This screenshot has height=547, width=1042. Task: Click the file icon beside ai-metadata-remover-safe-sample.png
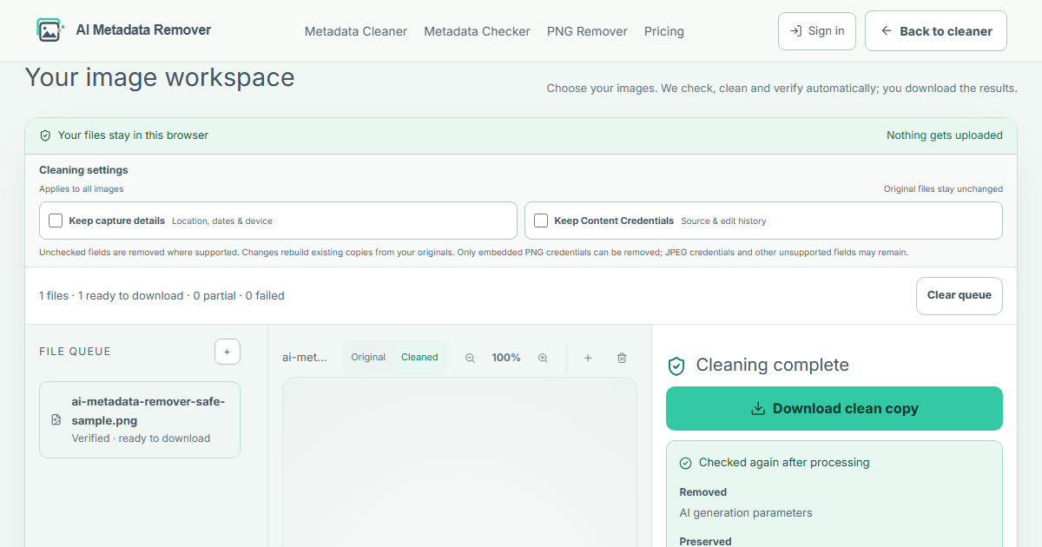point(56,420)
